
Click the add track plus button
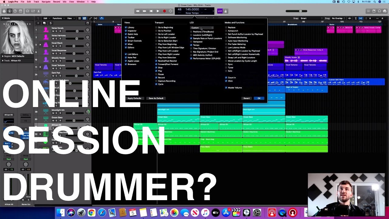38,23
